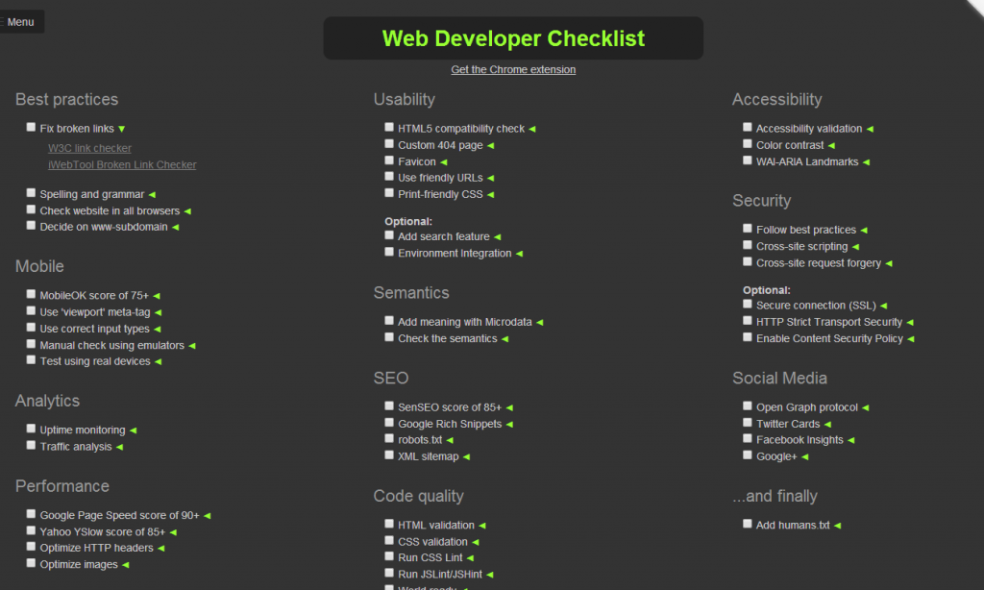Mark Accessibility validation as done
984x590 pixels.
(748, 126)
